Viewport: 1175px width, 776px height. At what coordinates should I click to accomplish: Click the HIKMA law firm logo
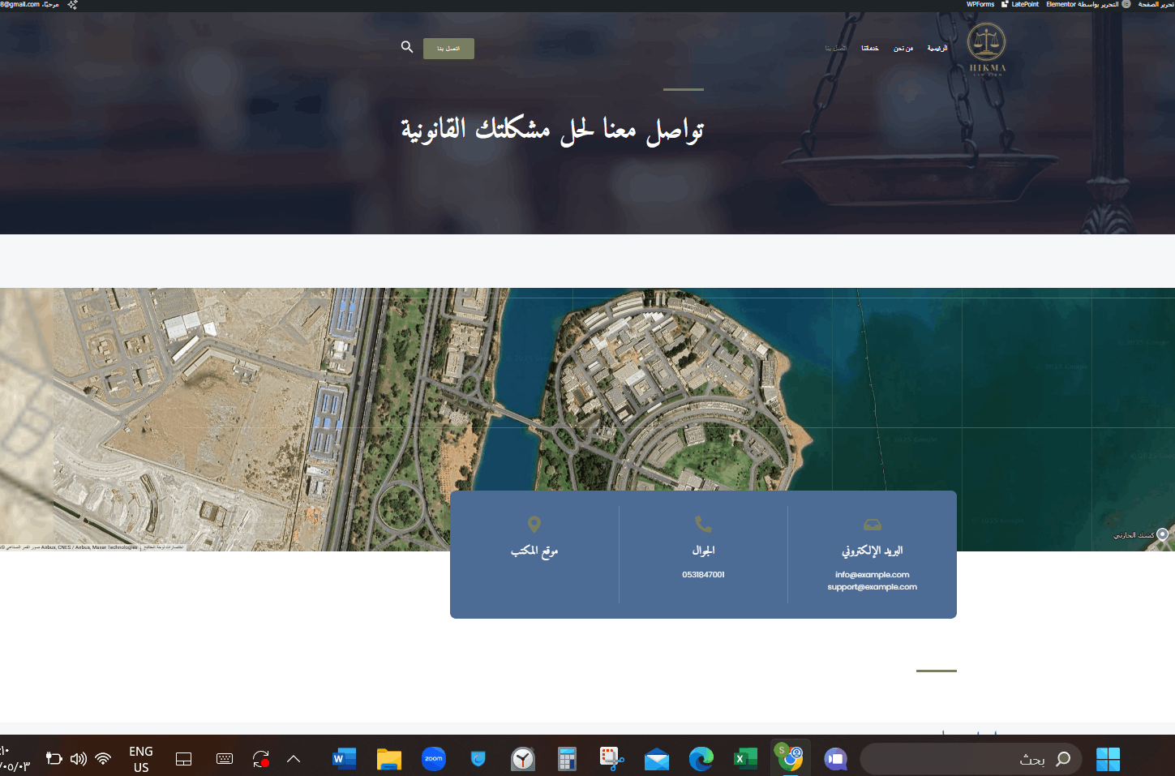click(987, 49)
